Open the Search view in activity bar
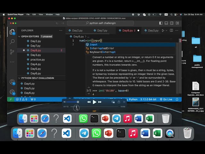Viewport: 205px width, 154px height. pyautogui.click(x=12, y=42)
